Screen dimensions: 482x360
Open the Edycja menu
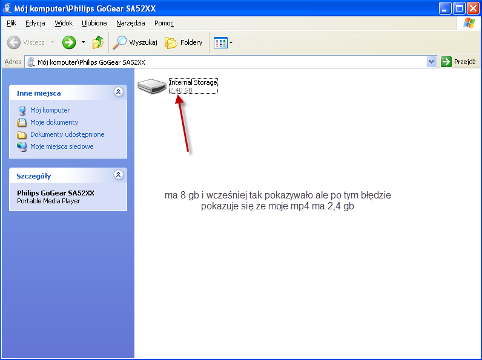pos(35,23)
